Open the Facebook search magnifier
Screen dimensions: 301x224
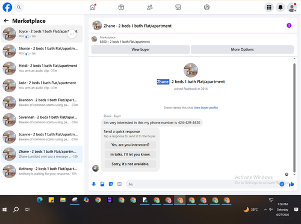(19, 7)
